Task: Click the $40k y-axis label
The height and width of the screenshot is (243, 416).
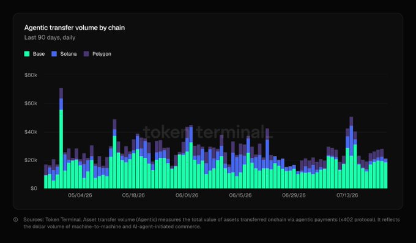Action: pos(31,132)
